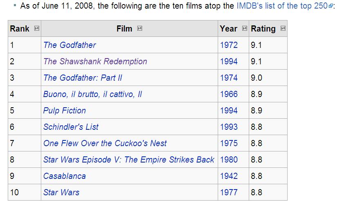Image resolution: width=337 pixels, height=201 pixels.
Task: Click the year 1942 link
Action: [229, 176]
